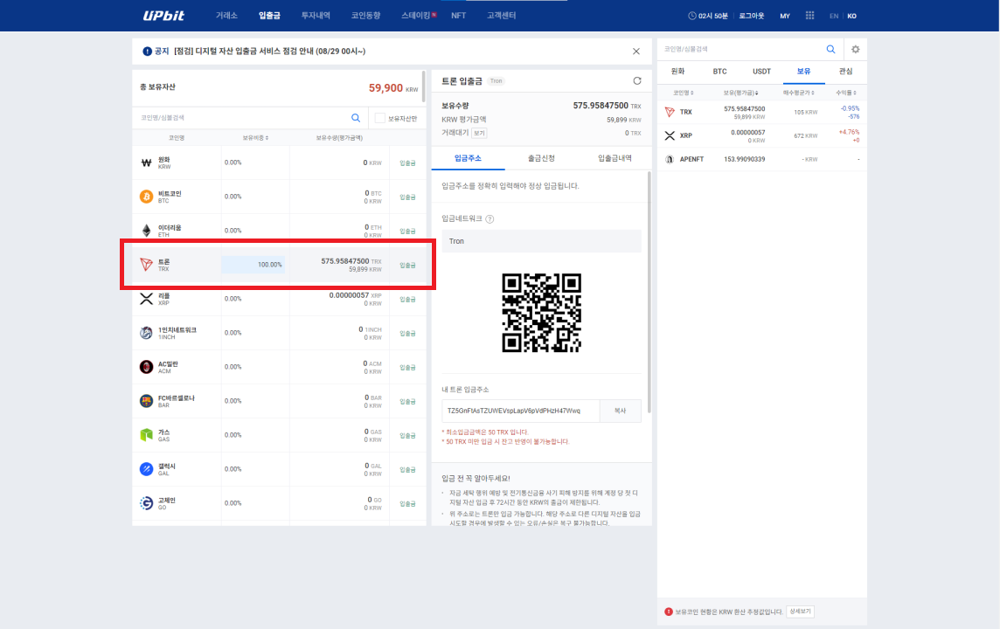Image resolution: width=1000 pixels, height=629 pixels.
Task: Click search magnifier in right coin panel
Action: [830, 49]
